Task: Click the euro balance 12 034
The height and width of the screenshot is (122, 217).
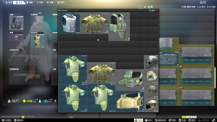Action: 201,7
